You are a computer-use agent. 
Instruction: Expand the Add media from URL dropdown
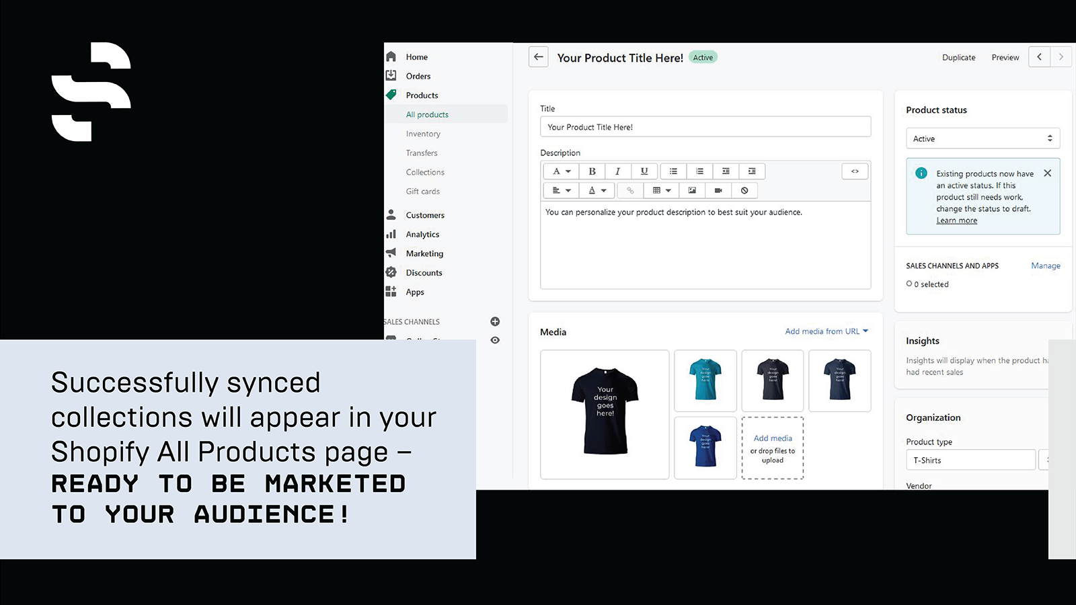pyautogui.click(x=827, y=331)
